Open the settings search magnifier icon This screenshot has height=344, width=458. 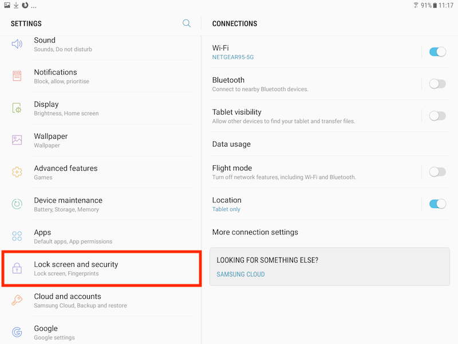click(187, 24)
